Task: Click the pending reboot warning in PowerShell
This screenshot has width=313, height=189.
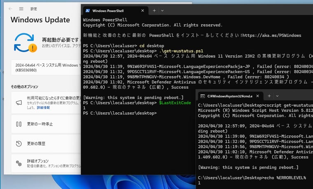Action: pyautogui.click(x=133, y=98)
